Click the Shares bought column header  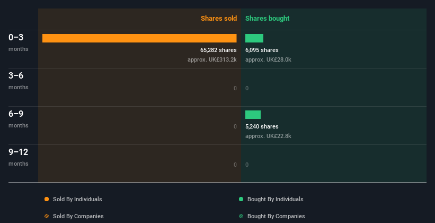click(x=267, y=19)
